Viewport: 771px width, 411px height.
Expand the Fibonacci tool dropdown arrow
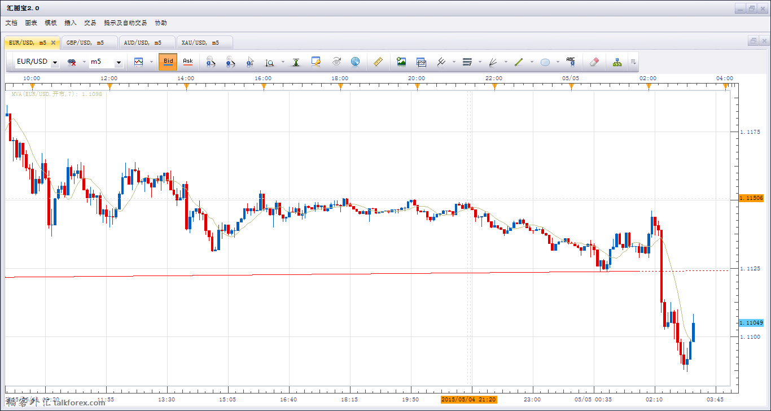pos(480,62)
